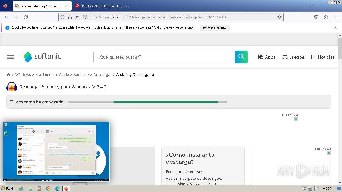Click the Audacity headphones icon

(x=12, y=87)
